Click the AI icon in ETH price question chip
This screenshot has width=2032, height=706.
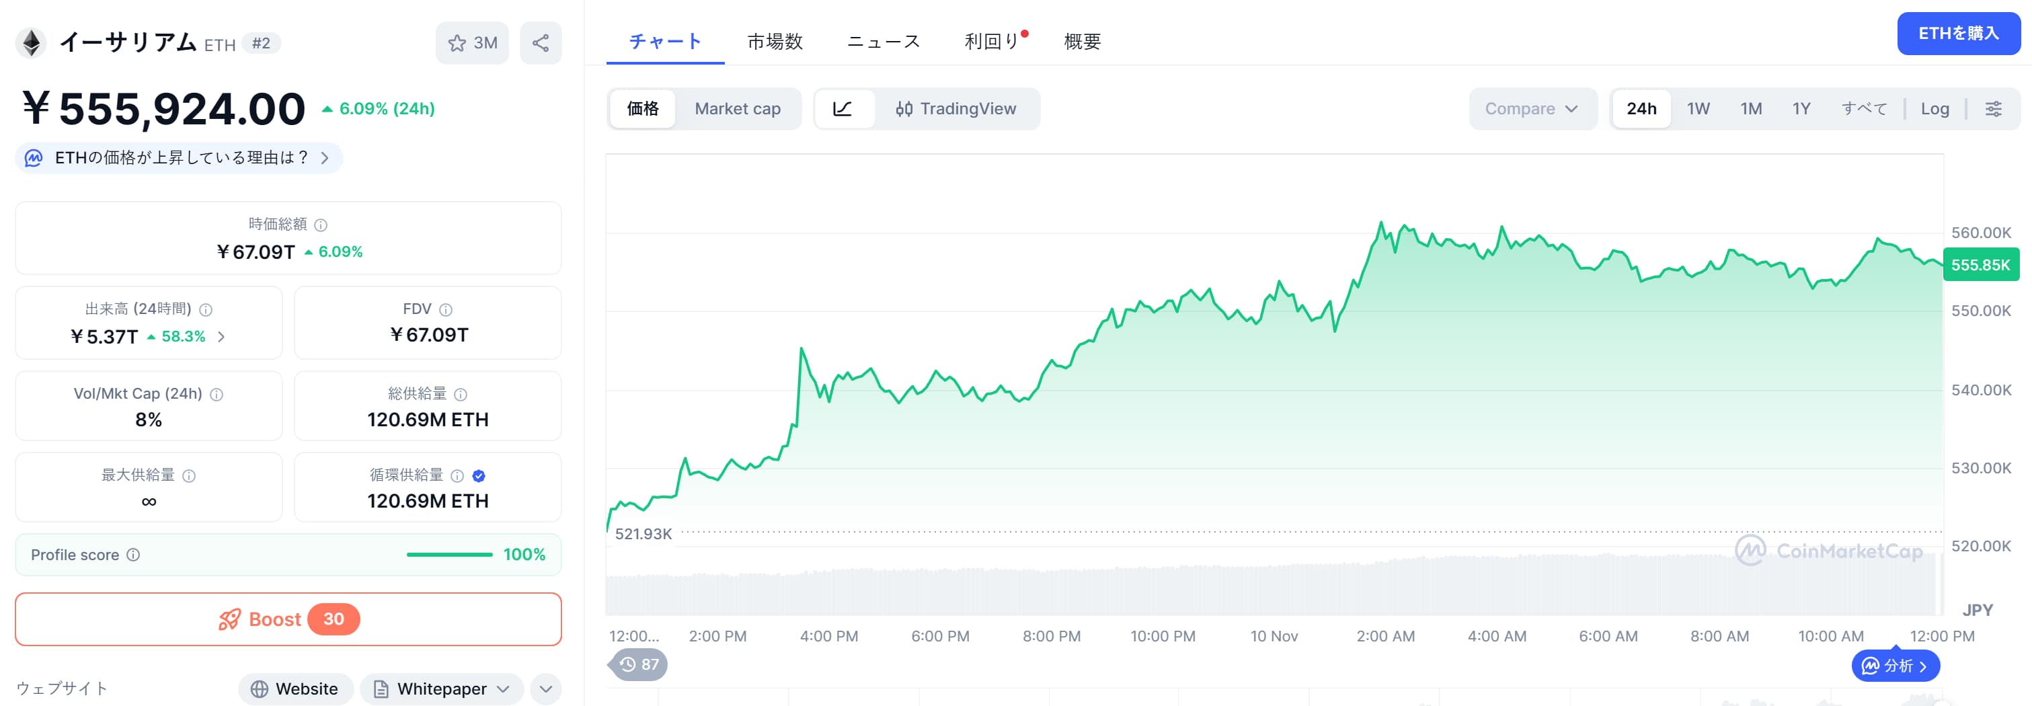tap(34, 158)
